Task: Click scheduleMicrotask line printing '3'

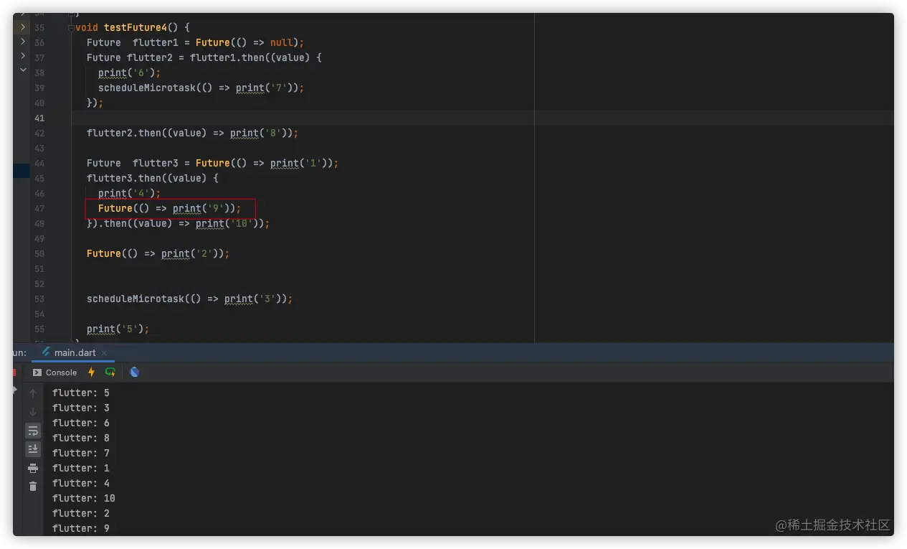Action: (x=189, y=299)
